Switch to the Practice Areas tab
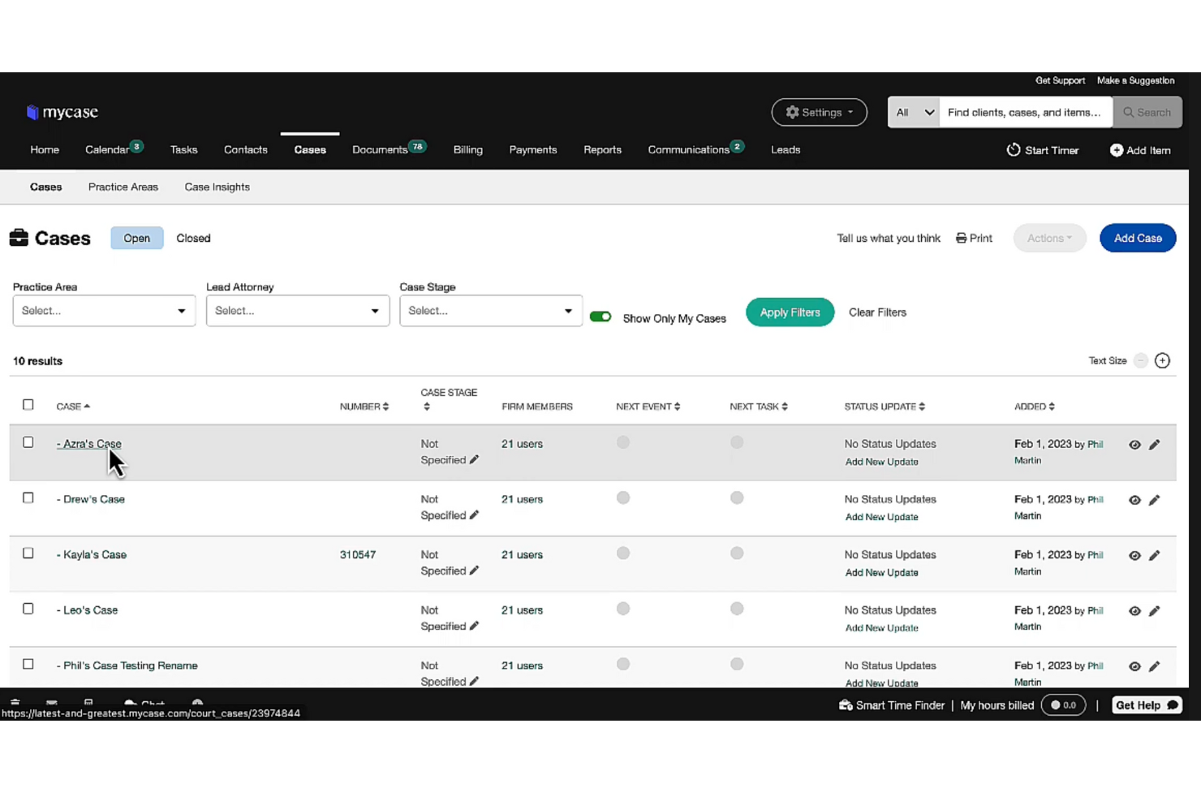 coord(123,187)
